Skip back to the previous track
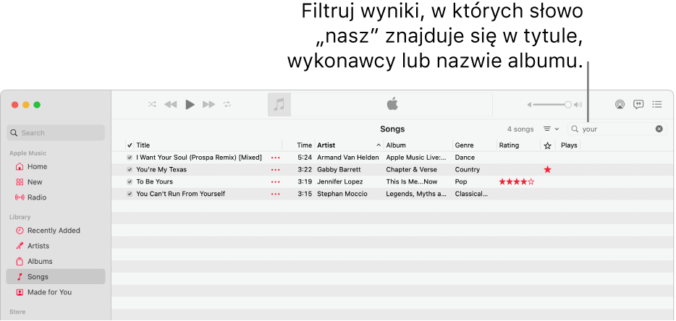The width and height of the screenshot is (676, 321). pos(171,104)
